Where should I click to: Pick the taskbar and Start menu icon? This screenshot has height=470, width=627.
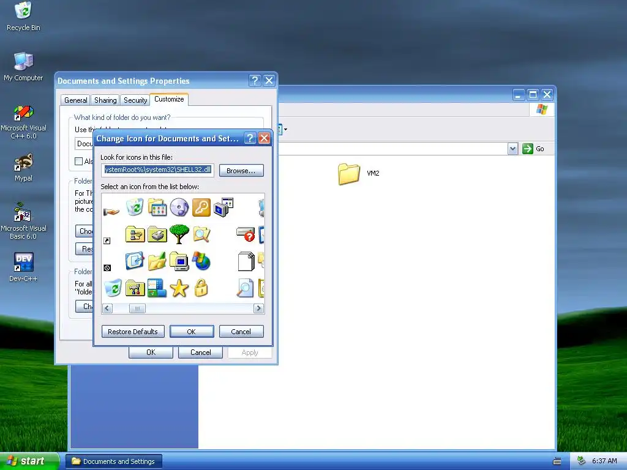pos(157,288)
